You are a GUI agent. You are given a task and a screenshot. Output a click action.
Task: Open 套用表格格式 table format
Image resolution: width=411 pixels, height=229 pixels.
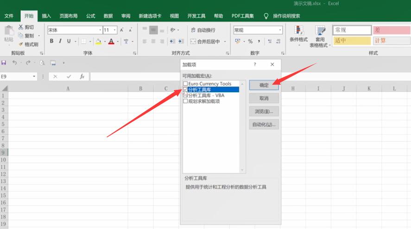[x=320, y=37]
